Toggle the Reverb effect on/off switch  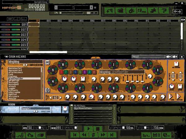65,109
